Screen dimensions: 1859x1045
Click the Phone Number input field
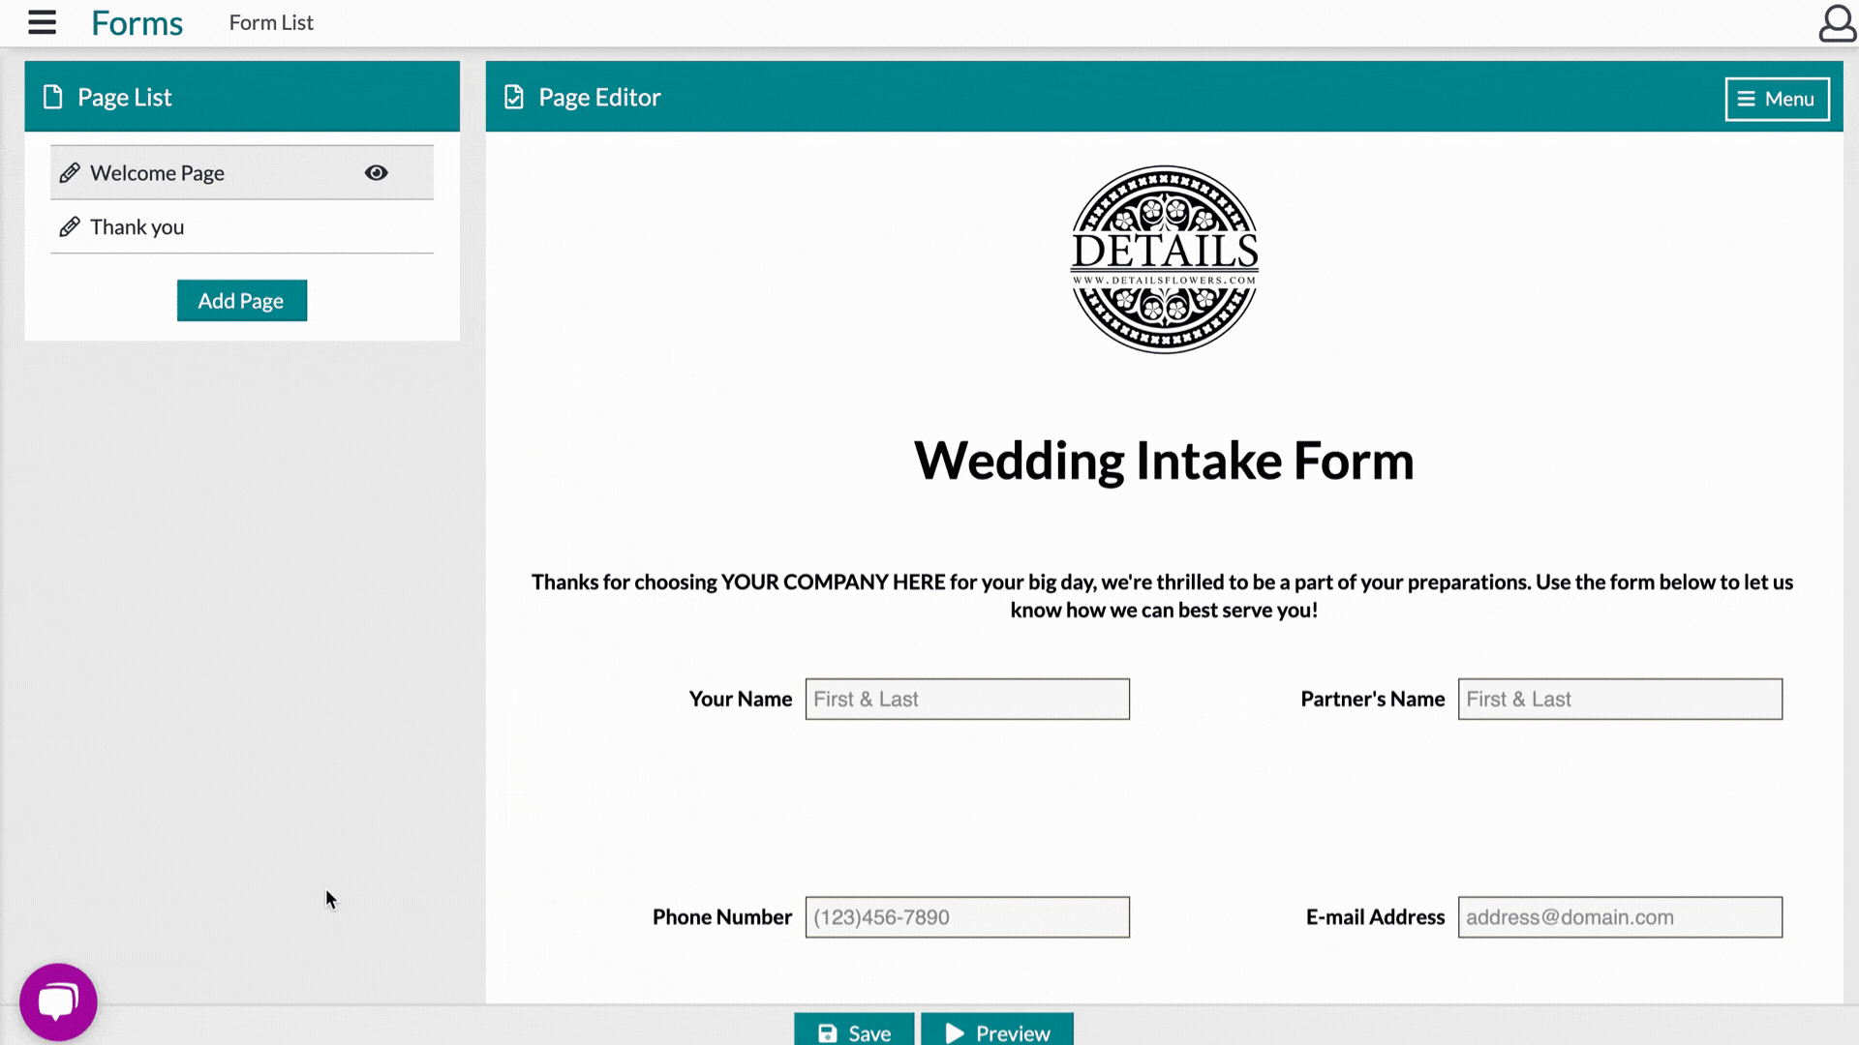pyautogui.click(x=967, y=917)
